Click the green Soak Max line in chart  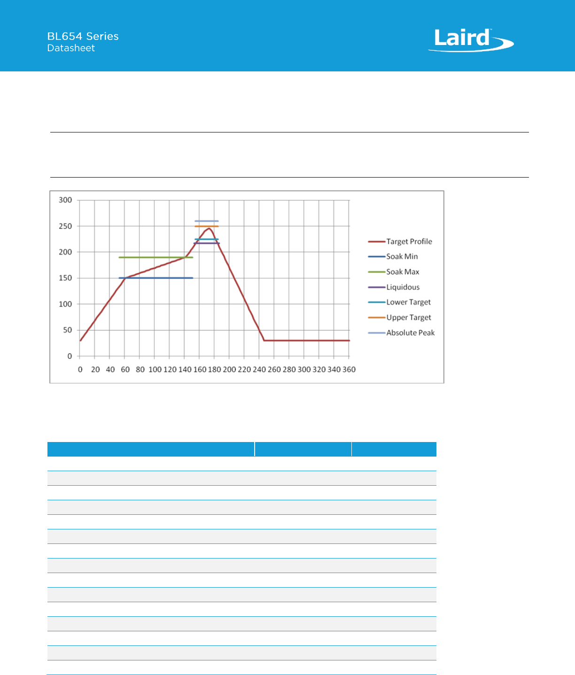click(156, 257)
